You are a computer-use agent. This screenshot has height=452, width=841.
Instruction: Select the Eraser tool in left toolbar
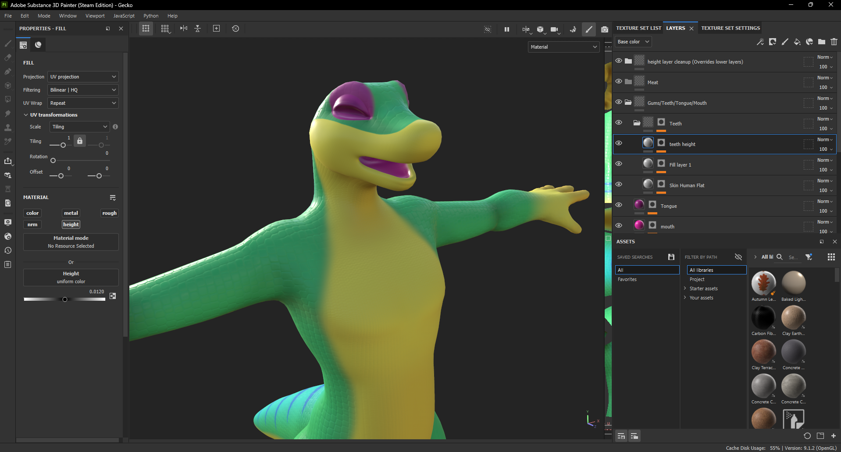7,57
